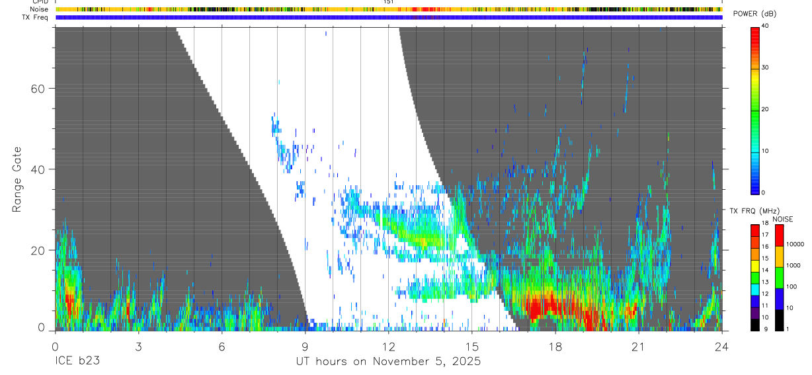Click the 30 tick on the POWER scale
Viewport: 812px width, 375px height.
766,67
